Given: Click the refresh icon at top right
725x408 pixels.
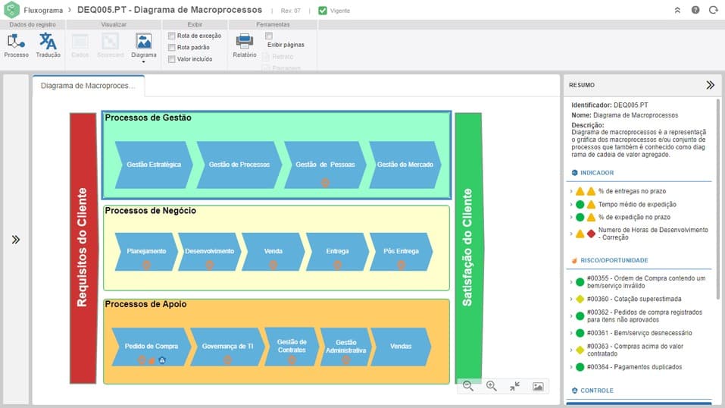Looking at the screenshot, I should click(x=713, y=10).
